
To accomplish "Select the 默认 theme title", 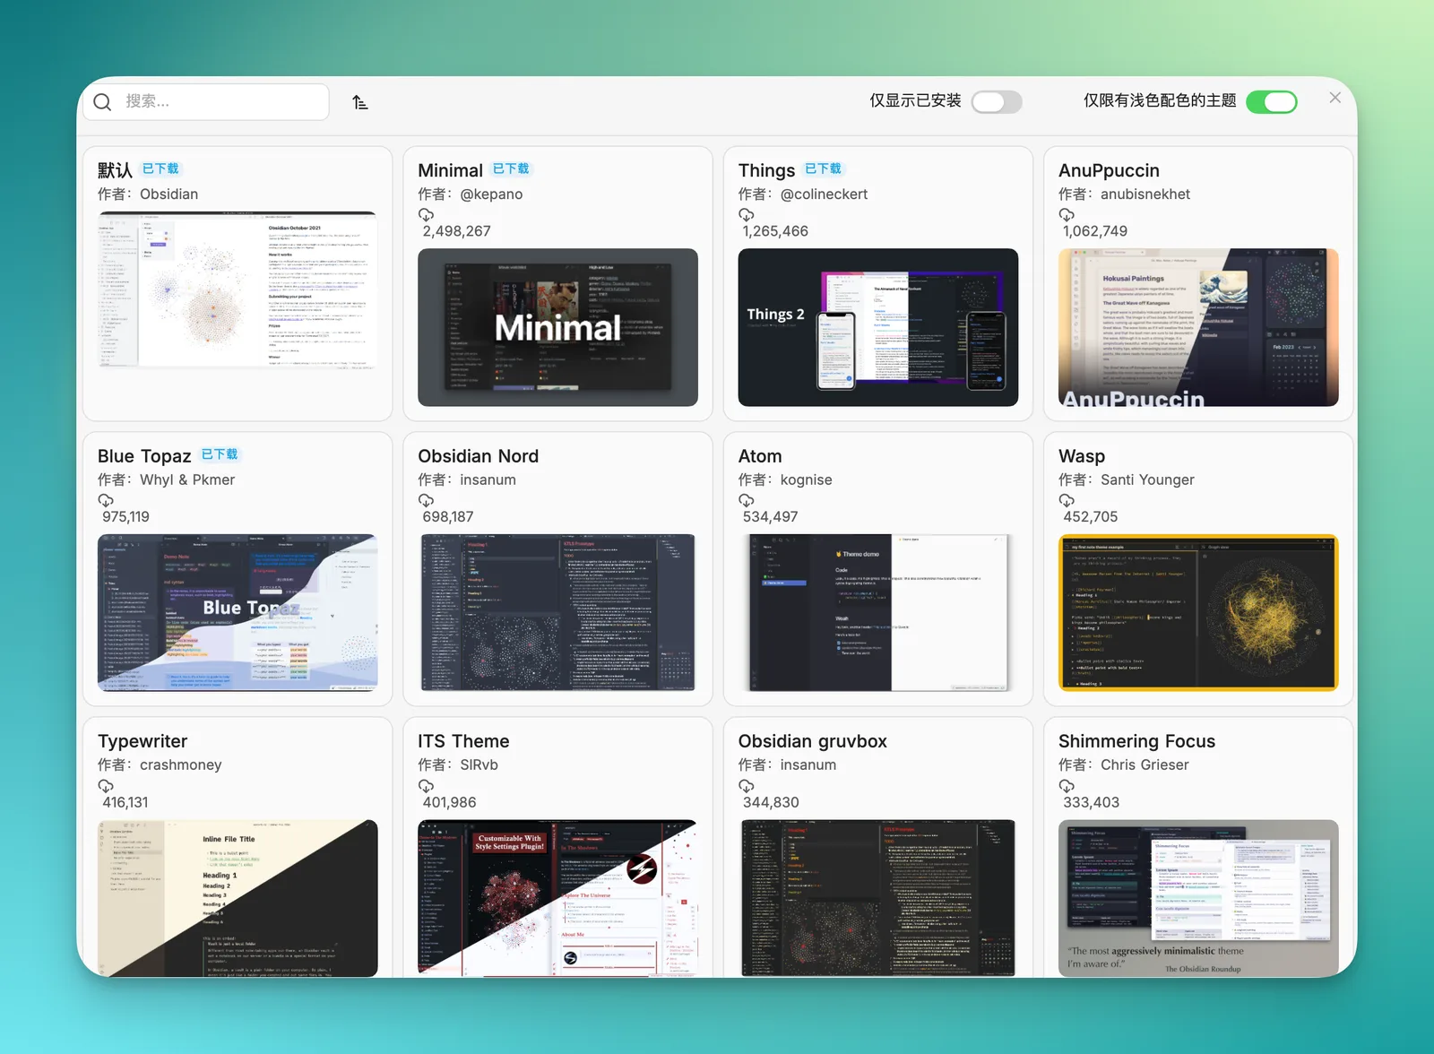I will pyautogui.click(x=115, y=170).
